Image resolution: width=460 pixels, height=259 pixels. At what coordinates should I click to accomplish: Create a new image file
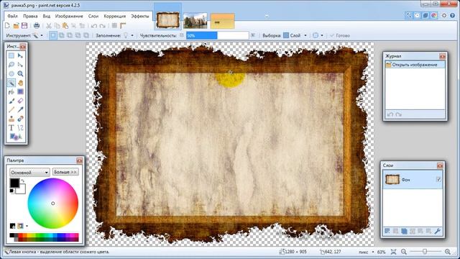coord(8,26)
